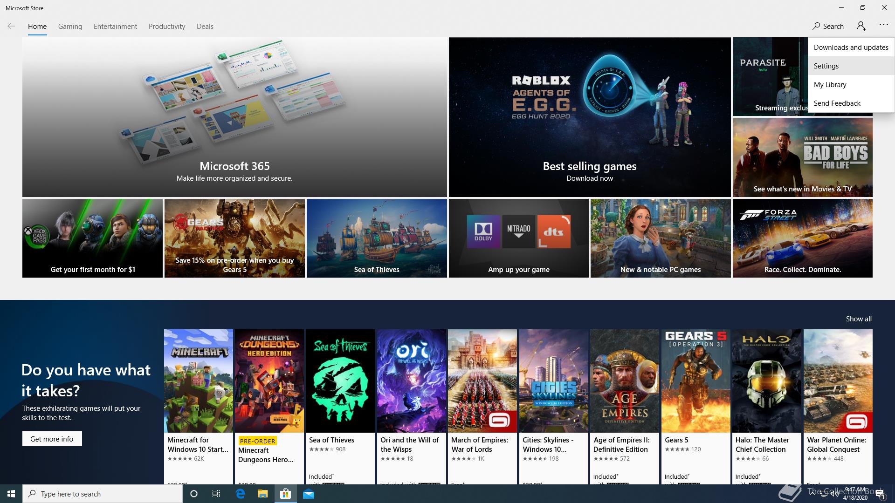Open Age of Empires II Definitive Edition card

pos(625,407)
